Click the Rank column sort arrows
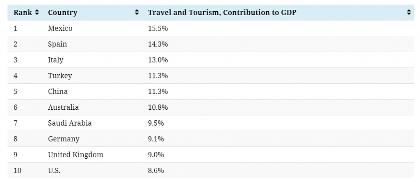Image resolution: width=420 pixels, height=182 pixels. coord(37,12)
